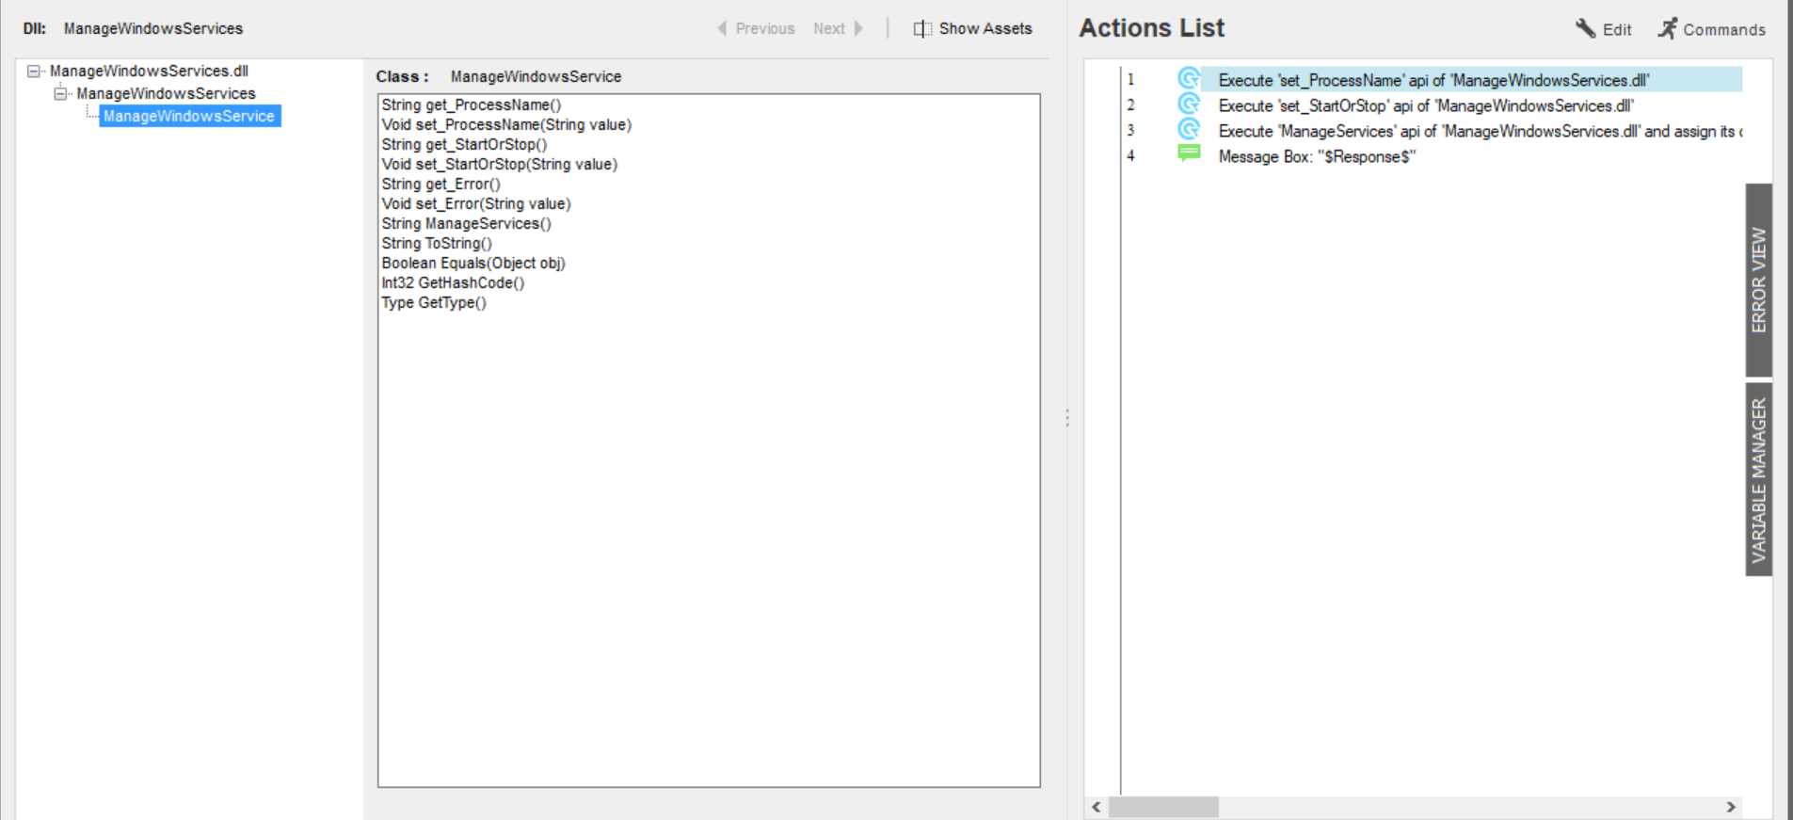Open the VARIABLE MANAGER side tab
The width and height of the screenshot is (1793, 820).
click(1758, 479)
